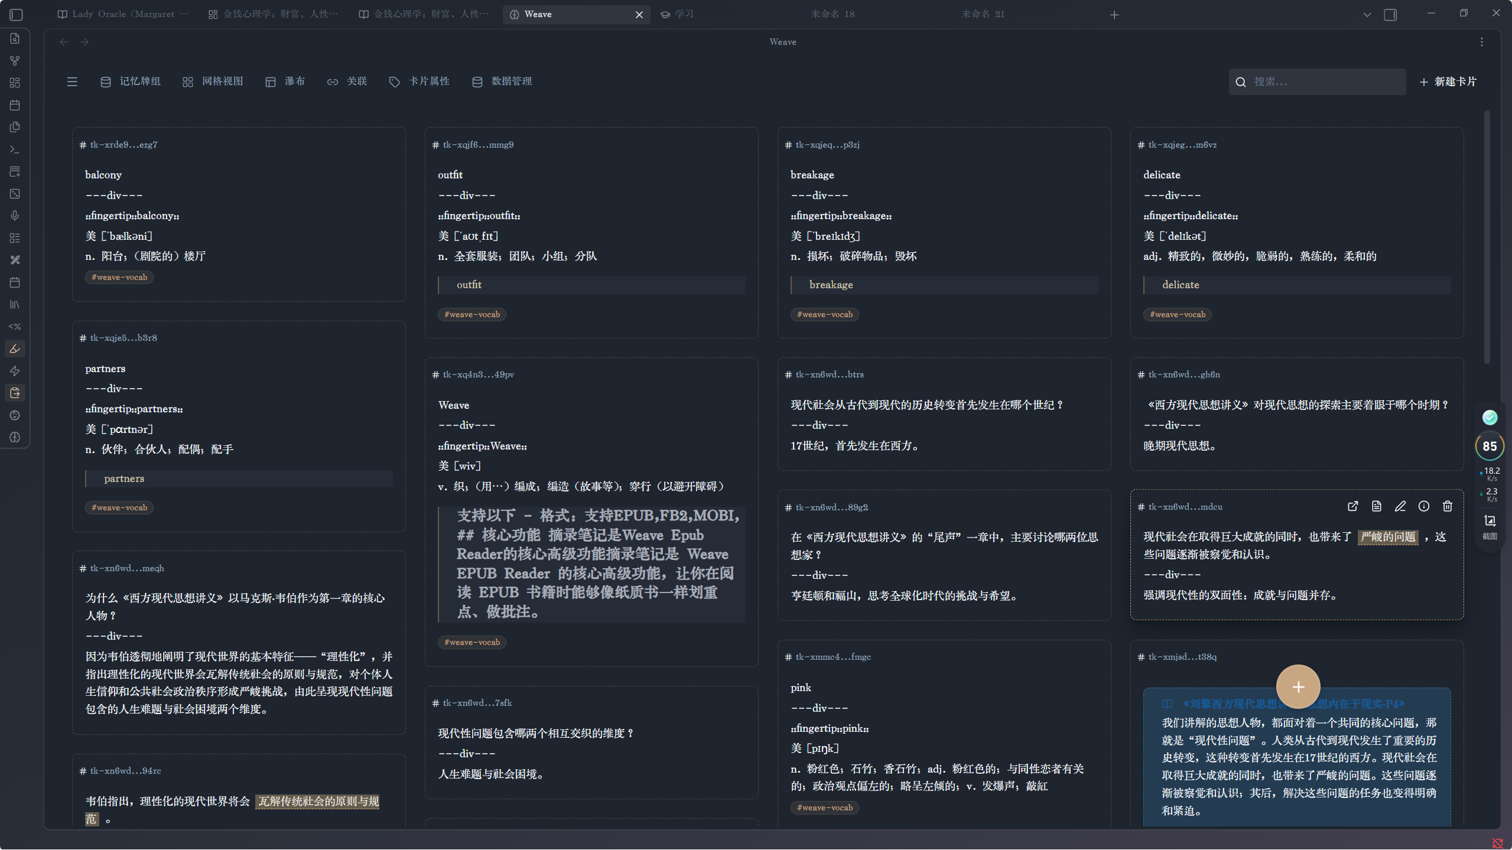
Task: Edit the mdcu card with pencil icon
Action: [1400, 506]
